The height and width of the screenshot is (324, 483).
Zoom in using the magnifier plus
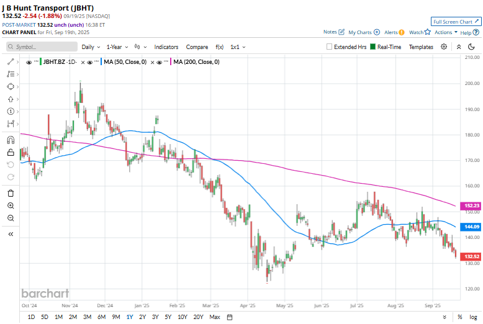point(11,205)
